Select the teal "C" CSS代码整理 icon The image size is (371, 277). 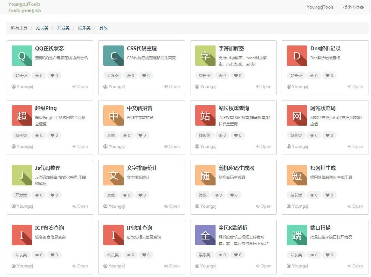(x=113, y=56)
